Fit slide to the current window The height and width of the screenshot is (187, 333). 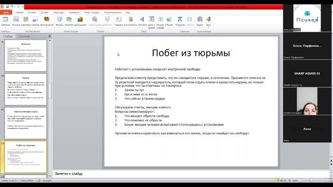[330, 180]
